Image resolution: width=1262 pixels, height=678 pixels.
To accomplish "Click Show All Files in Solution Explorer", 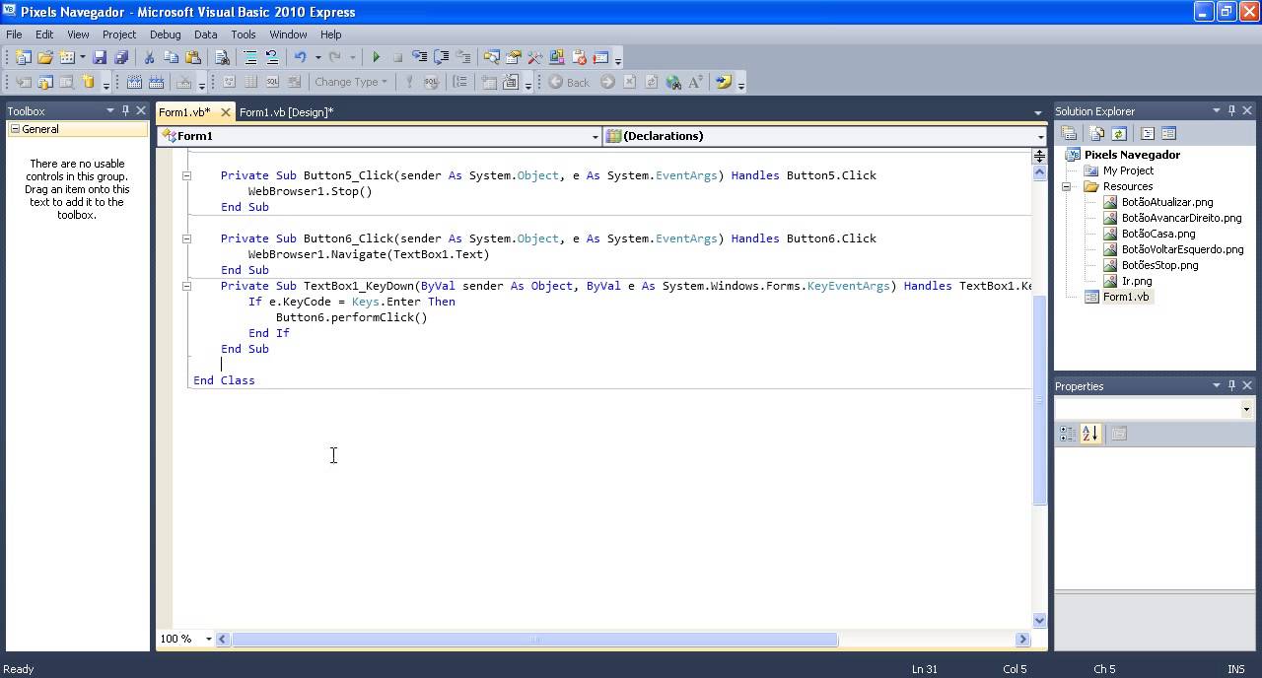I will pyautogui.click(x=1097, y=133).
